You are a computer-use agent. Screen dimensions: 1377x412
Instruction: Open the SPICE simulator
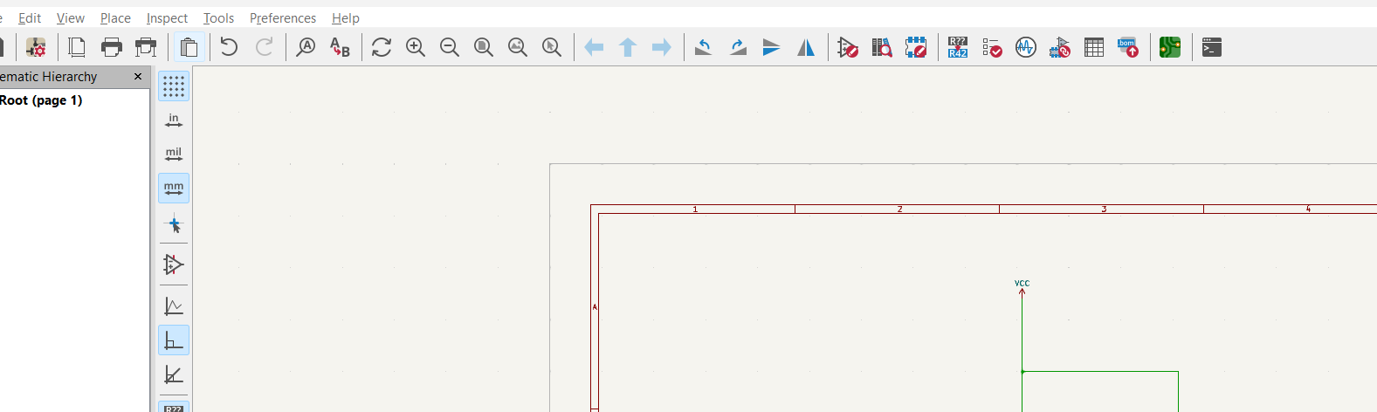coord(1026,47)
